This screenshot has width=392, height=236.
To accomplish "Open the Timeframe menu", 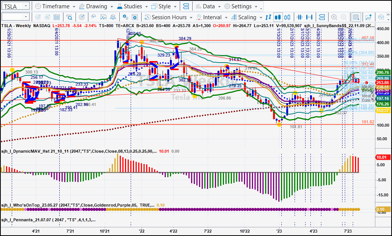I will point(55,6).
